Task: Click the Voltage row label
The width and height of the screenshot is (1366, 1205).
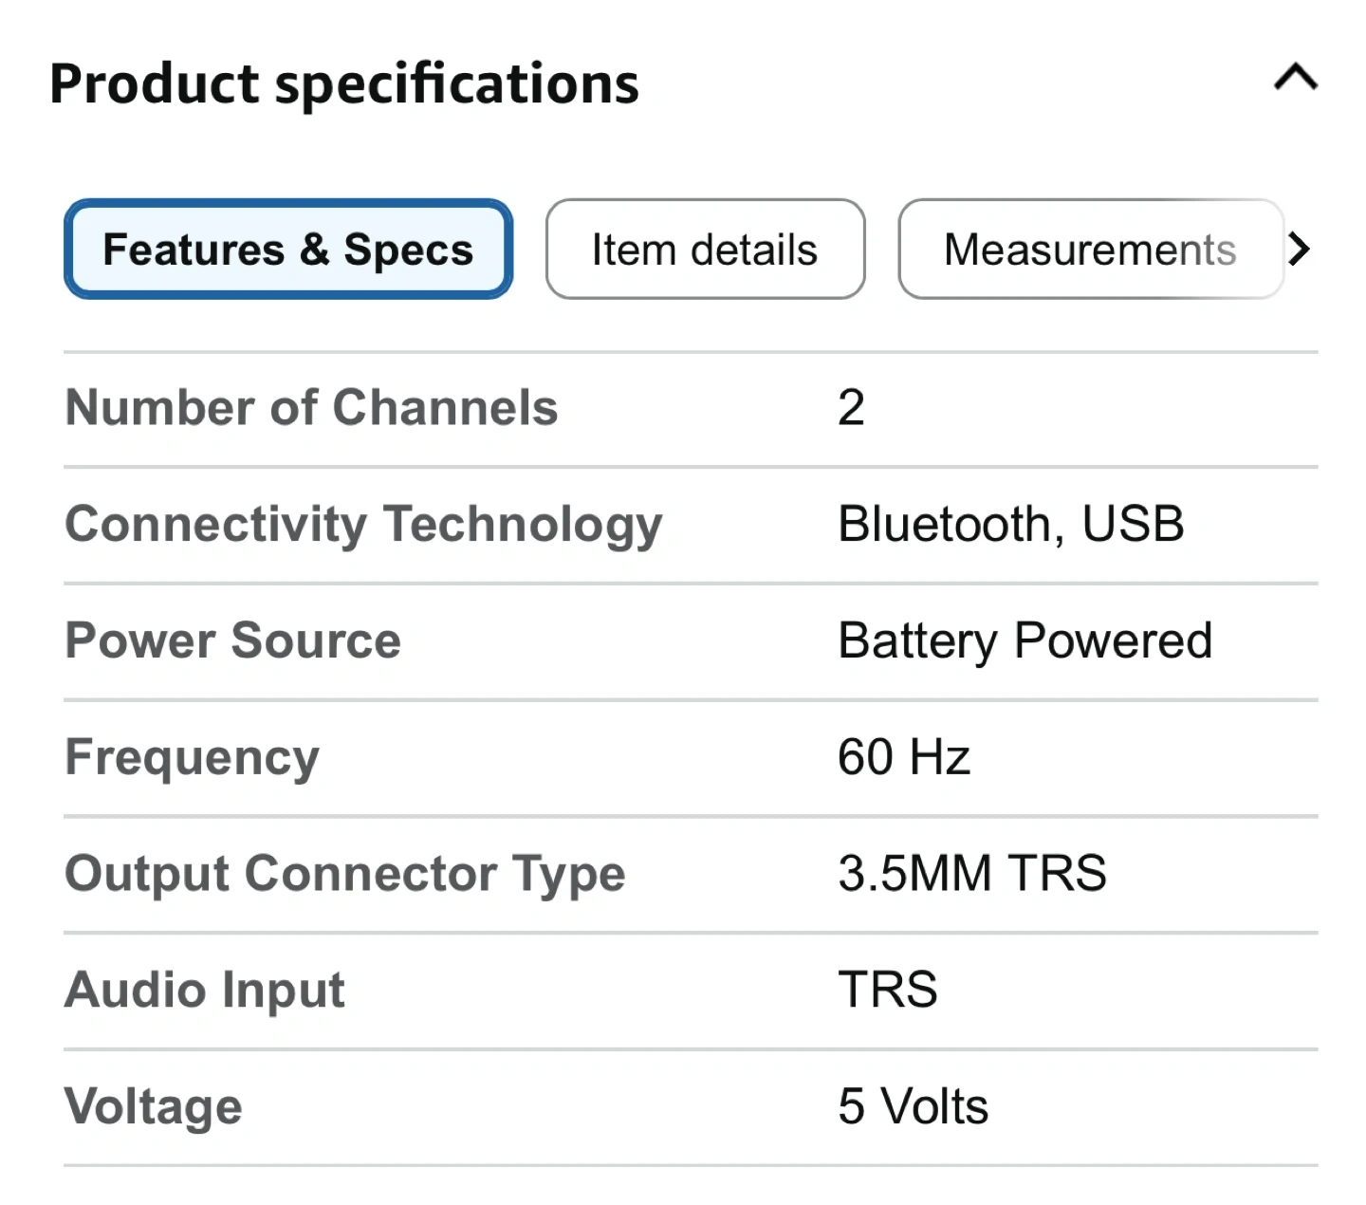Action: coord(154,1106)
